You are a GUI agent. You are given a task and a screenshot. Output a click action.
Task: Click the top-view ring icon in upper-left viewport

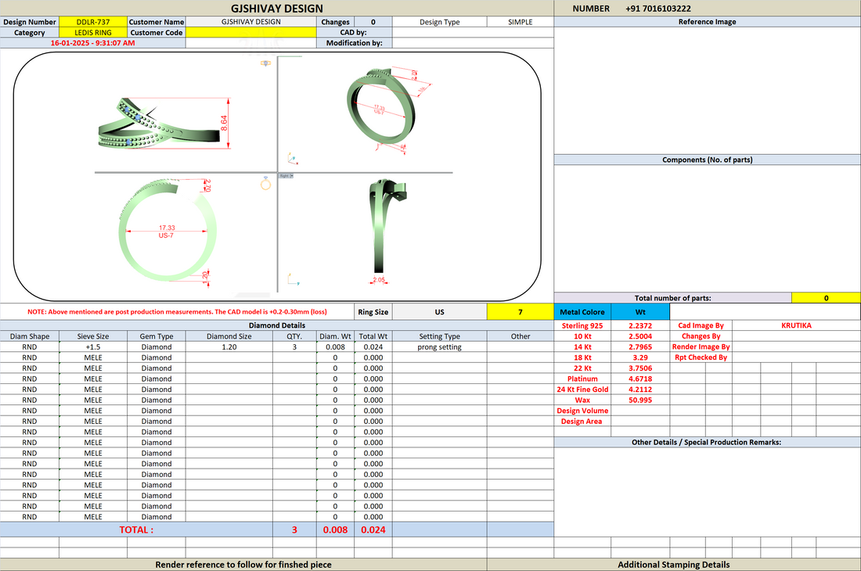point(266,63)
